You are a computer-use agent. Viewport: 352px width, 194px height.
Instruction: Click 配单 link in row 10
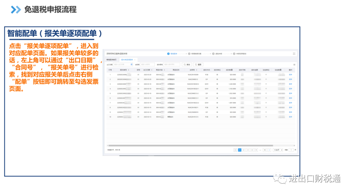pyautogui.click(x=290, y=117)
